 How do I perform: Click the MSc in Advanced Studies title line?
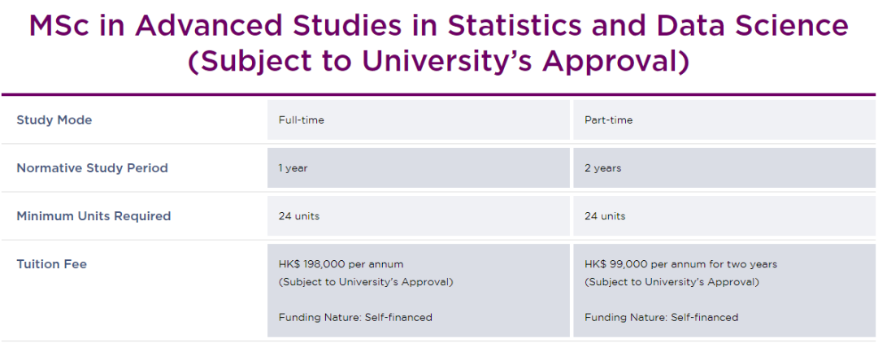coord(439,26)
